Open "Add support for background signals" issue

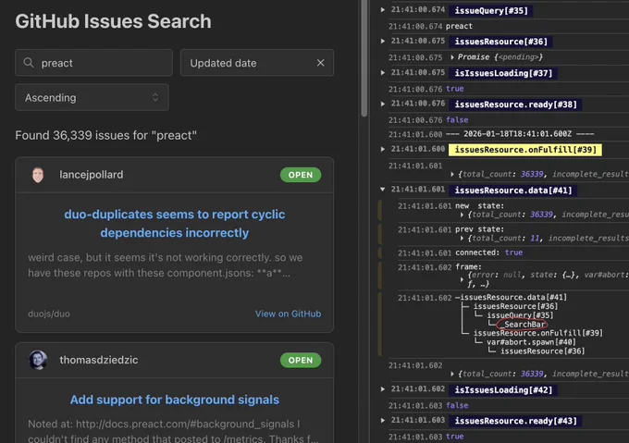point(175,400)
